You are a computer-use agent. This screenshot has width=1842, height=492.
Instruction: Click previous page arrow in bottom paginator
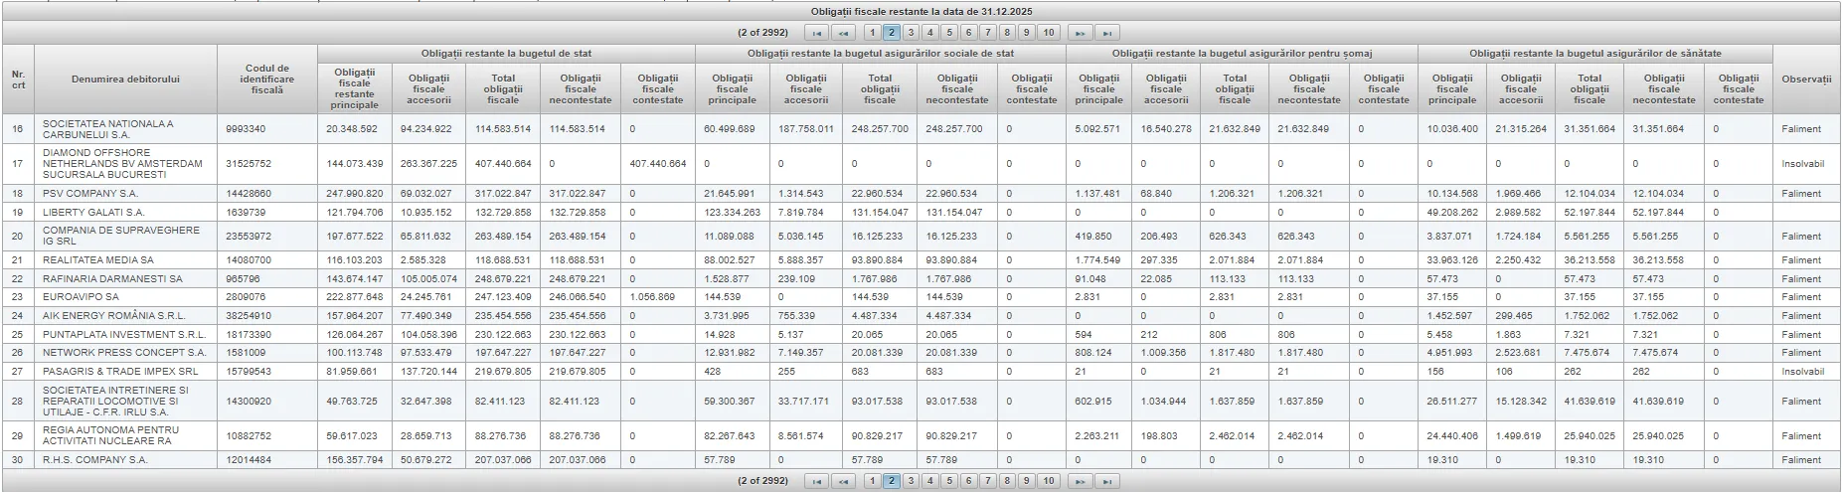tap(843, 481)
